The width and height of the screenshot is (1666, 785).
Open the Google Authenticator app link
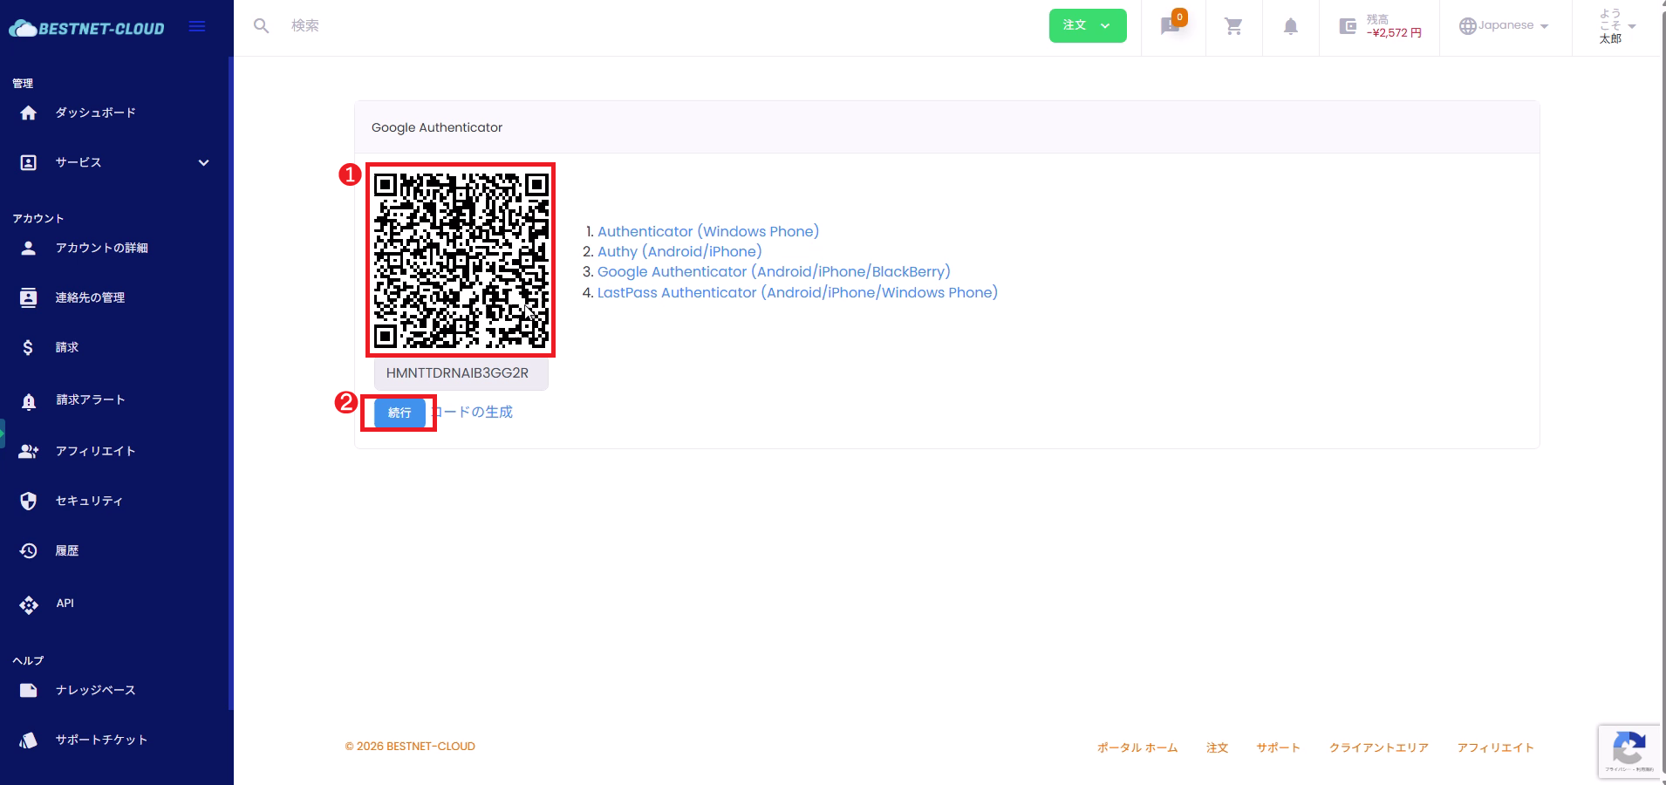click(773, 272)
